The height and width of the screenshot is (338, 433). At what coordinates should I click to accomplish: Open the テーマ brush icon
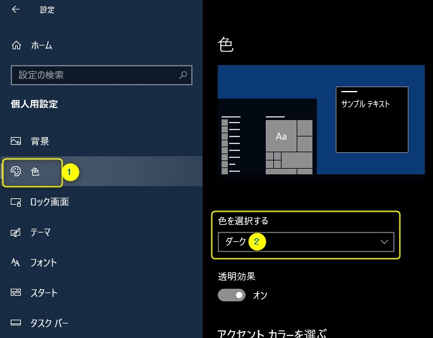pos(16,232)
